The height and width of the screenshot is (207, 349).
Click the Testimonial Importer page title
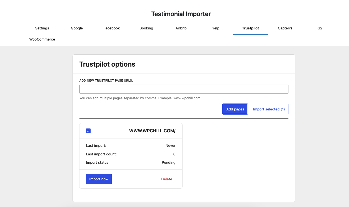[x=181, y=14]
